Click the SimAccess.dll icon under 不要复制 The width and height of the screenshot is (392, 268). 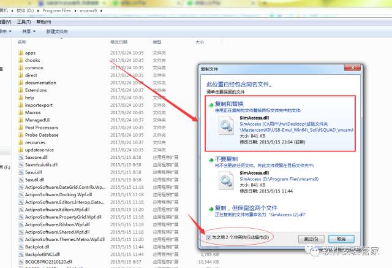click(x=226, y=181)
